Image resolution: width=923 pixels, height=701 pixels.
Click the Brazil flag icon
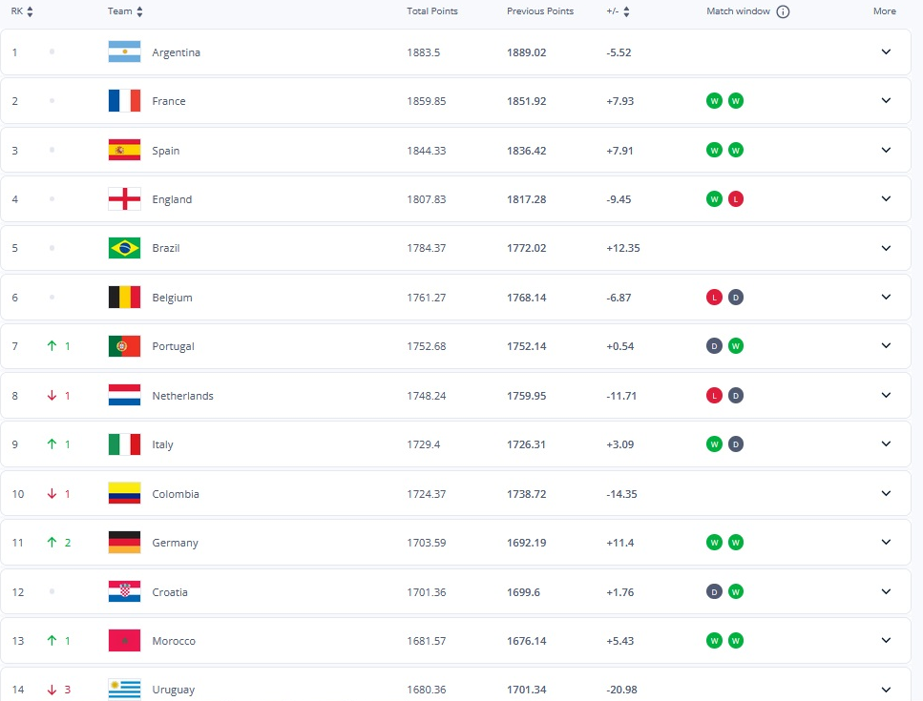tap(124, 248)
